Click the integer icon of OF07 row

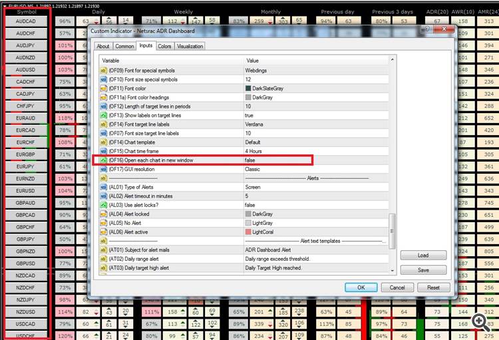point(103,133)
